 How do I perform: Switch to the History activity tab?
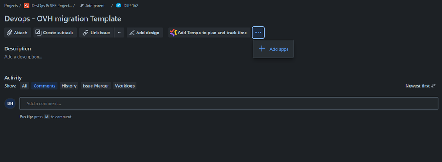point(69,86)
